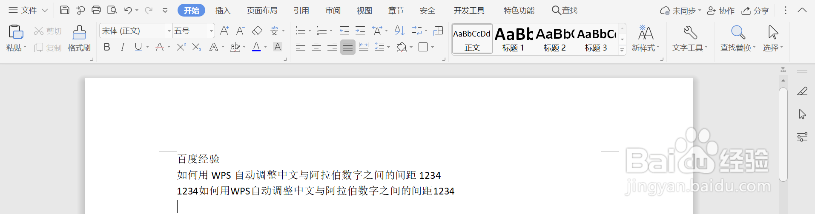Switch to 页面布局 tab
The image size is (815, 214).
262,10
